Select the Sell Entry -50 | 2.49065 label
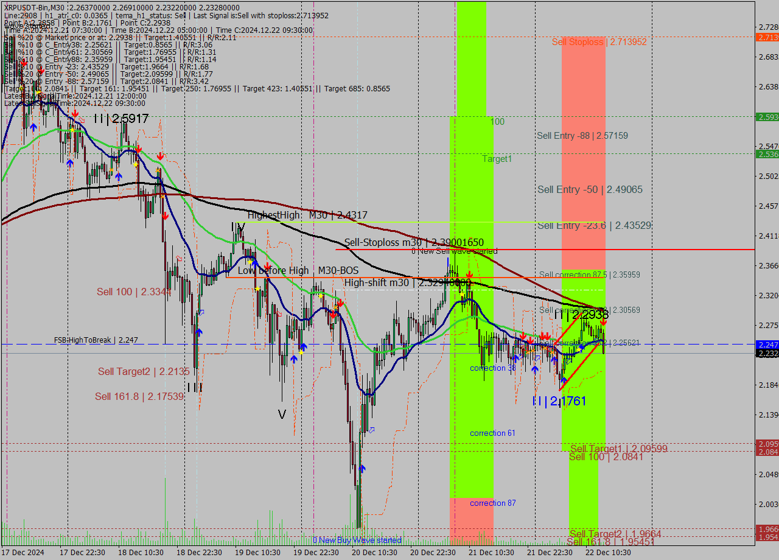Screen dimensions: 779x560 (590, 190)
